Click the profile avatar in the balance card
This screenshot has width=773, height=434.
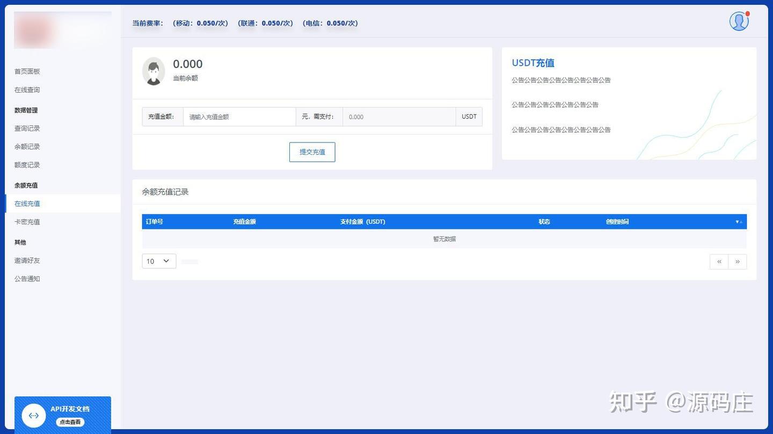(154, 71)
